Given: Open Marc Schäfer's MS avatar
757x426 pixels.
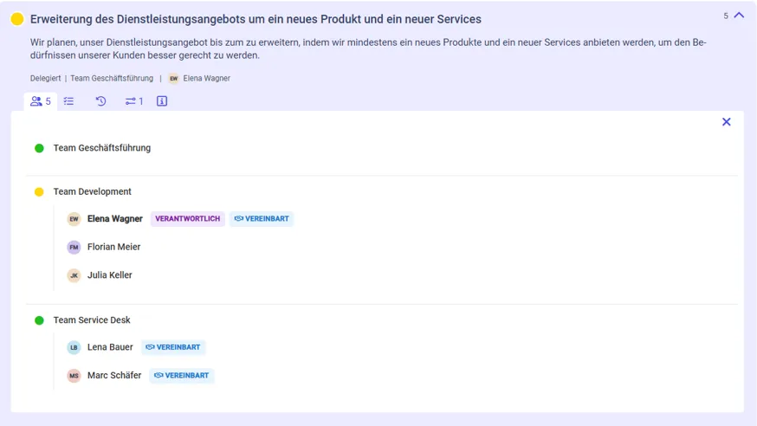Looking at the screenshot, I should 74,376.
